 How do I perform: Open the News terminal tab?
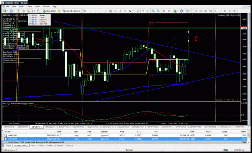33,146
